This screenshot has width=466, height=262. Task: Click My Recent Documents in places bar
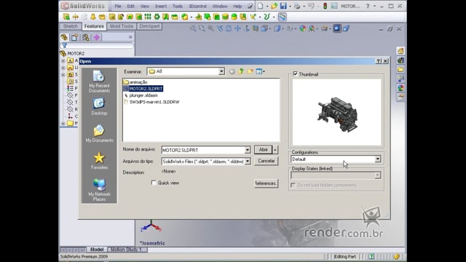[99, 82]
